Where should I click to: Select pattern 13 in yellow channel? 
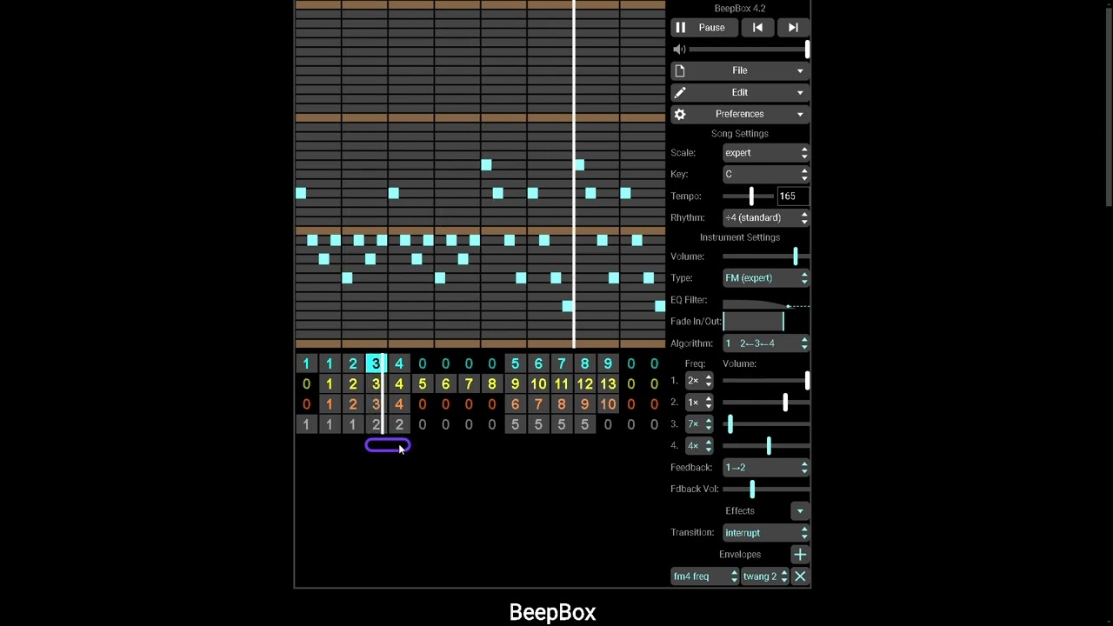(608, 384)
